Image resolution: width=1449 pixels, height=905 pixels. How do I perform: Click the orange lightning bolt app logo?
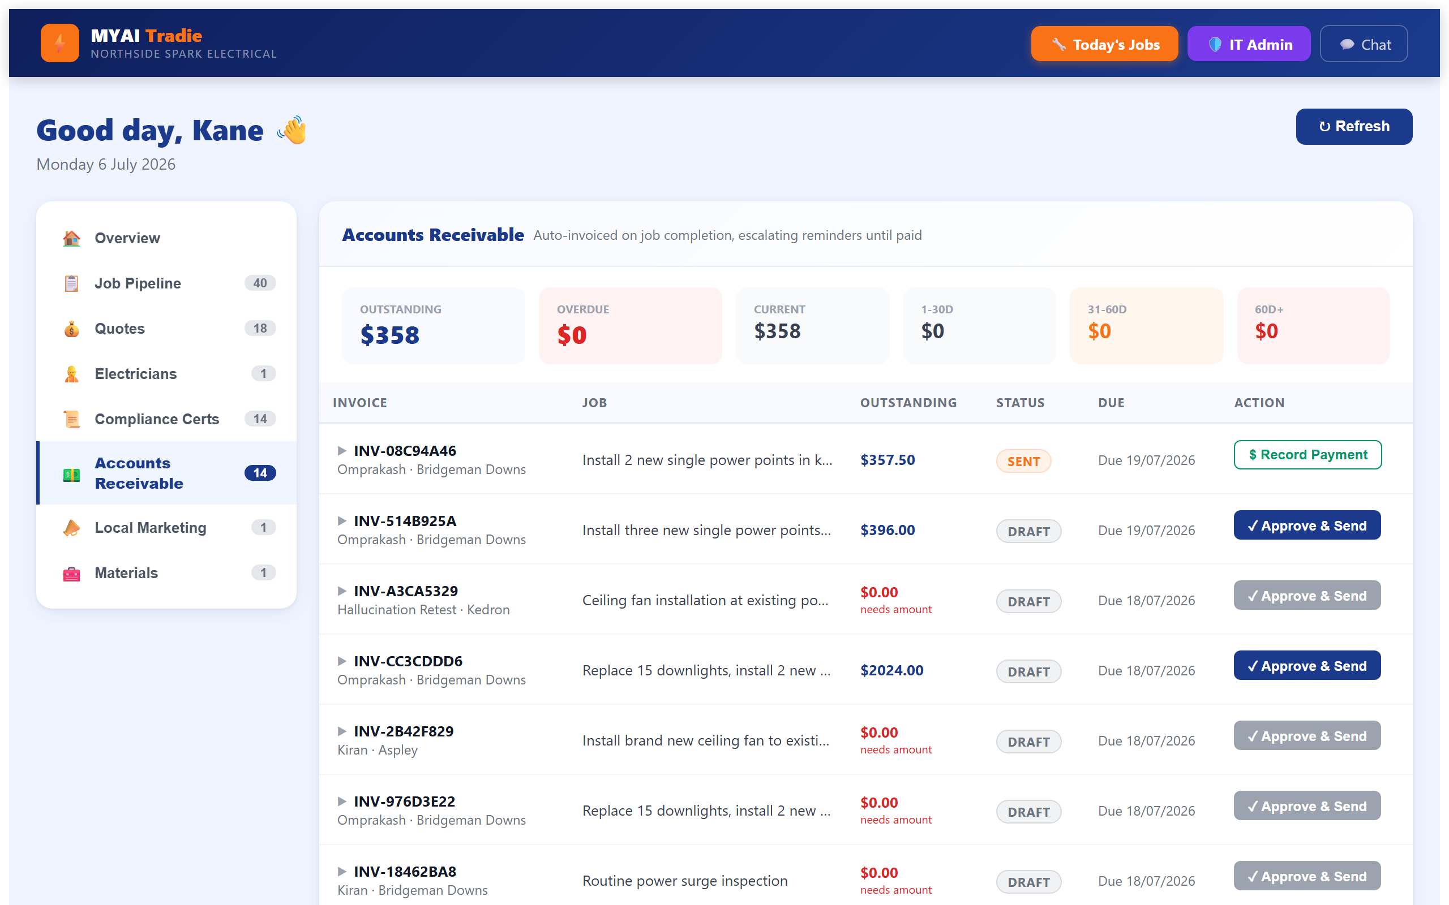(x=60, y=43)
